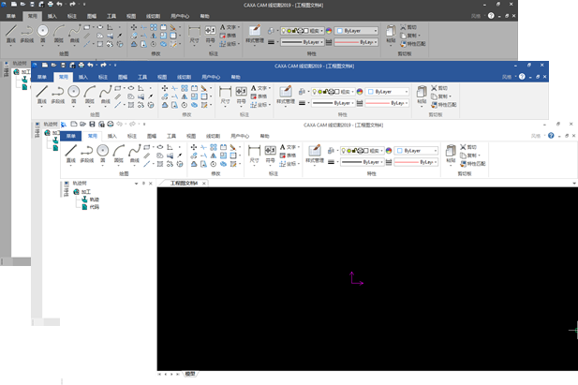Select the 曲线 spline tool in the front window
This screenshot has height=385, width=578.
point(135,154)
